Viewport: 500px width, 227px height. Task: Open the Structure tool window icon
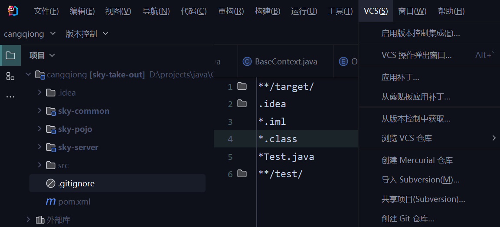[10, 77]
